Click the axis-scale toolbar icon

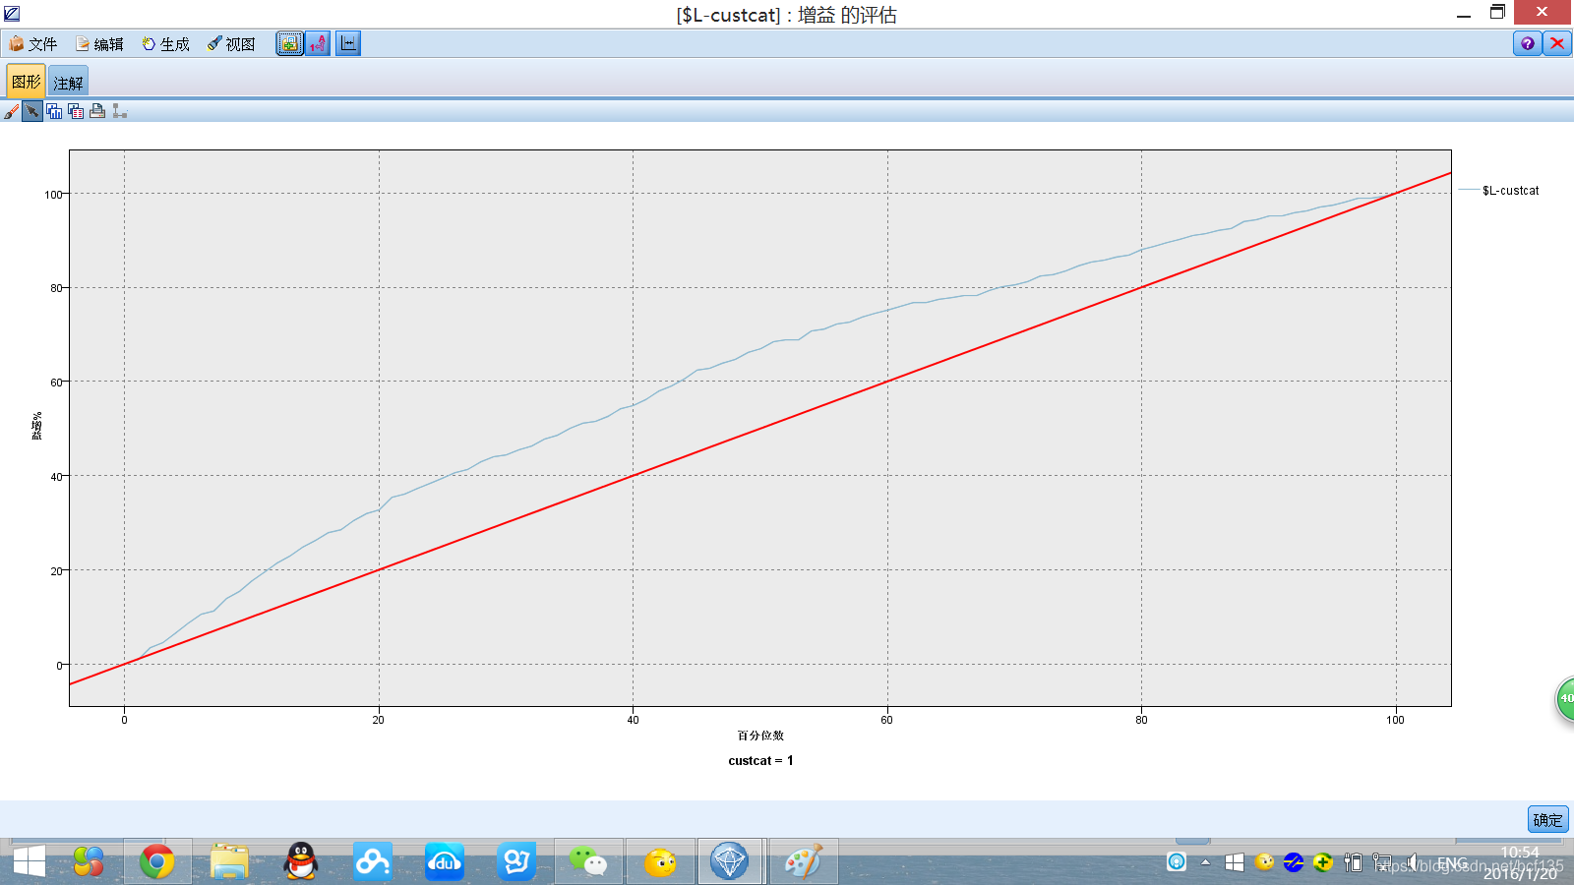point(348,43)
